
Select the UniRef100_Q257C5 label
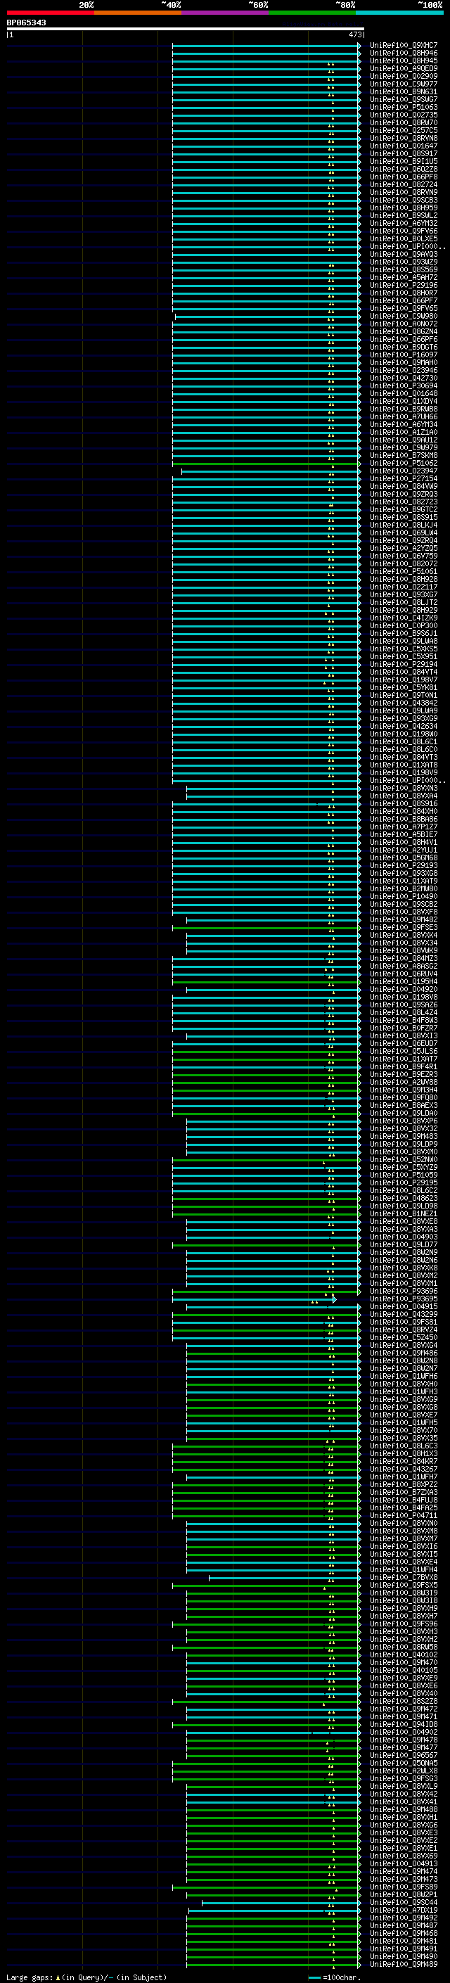click(404, 130)
